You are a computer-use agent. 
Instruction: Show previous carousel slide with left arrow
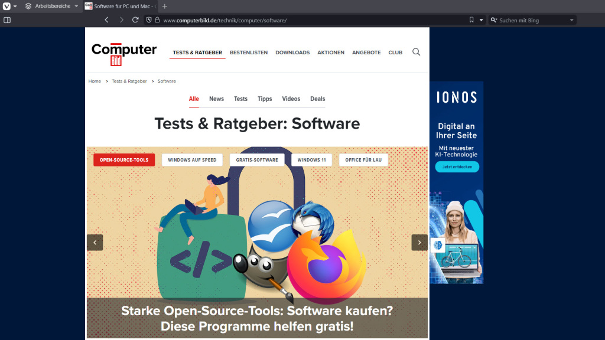(x=95, y=243)
